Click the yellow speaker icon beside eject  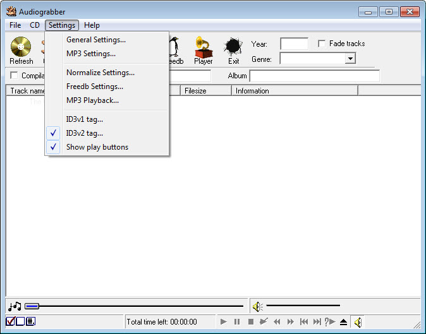tap(358, 322)
